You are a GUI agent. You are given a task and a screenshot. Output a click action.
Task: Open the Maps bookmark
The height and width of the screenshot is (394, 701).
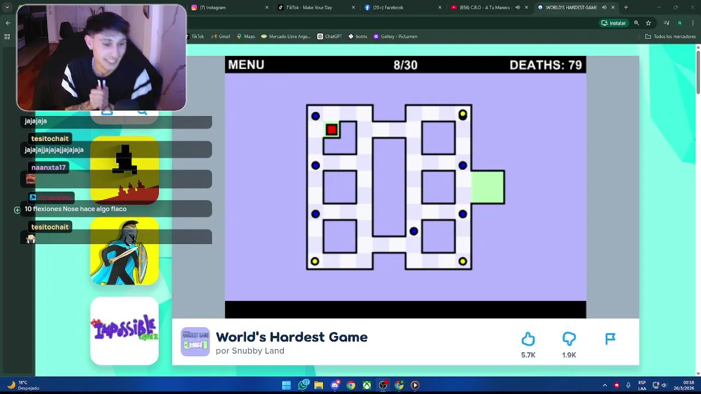click(x=246, y=37)
